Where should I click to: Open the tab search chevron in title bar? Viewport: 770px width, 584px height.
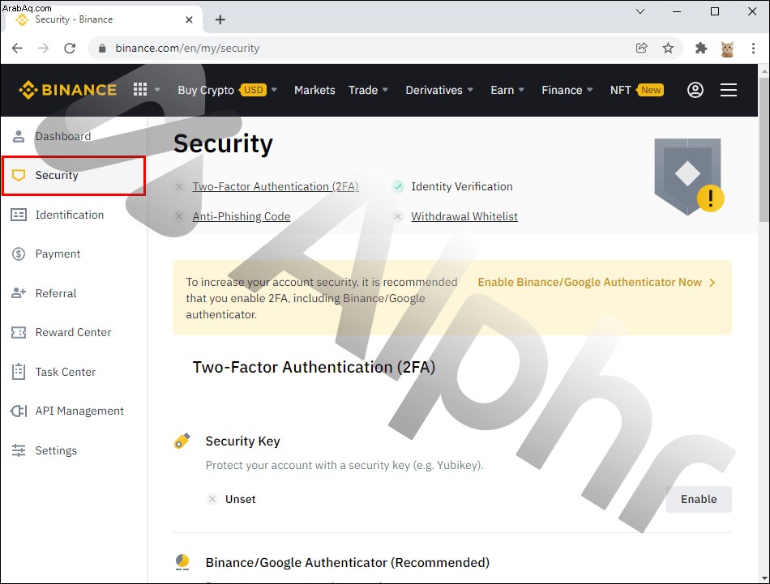640,11
